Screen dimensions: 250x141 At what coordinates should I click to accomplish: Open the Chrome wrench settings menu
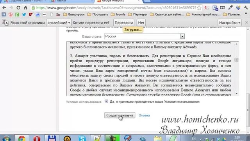point(246,8)
